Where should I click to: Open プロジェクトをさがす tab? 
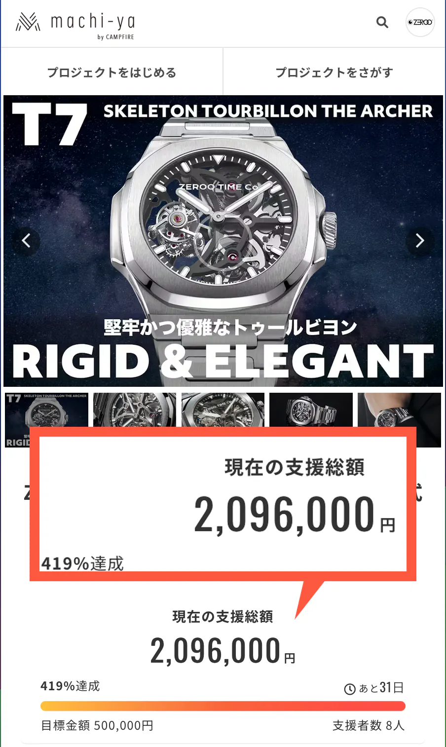coord(334,73)
